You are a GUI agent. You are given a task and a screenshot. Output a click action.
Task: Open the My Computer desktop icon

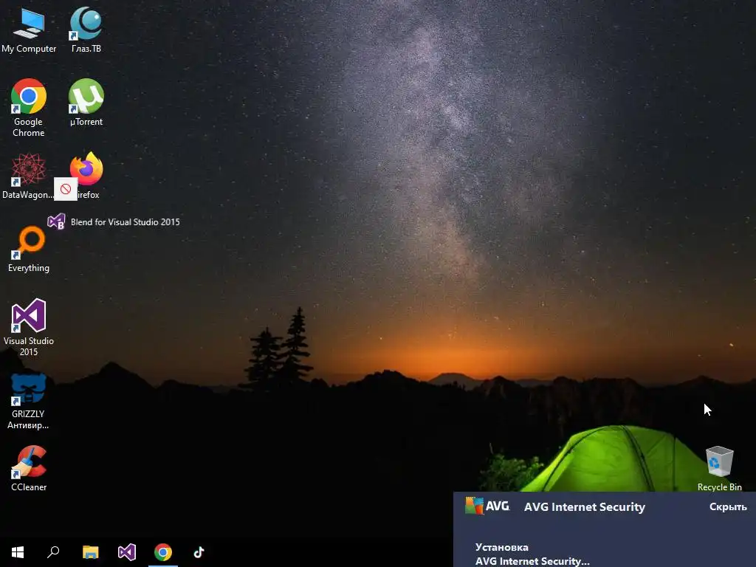point(29,30)
